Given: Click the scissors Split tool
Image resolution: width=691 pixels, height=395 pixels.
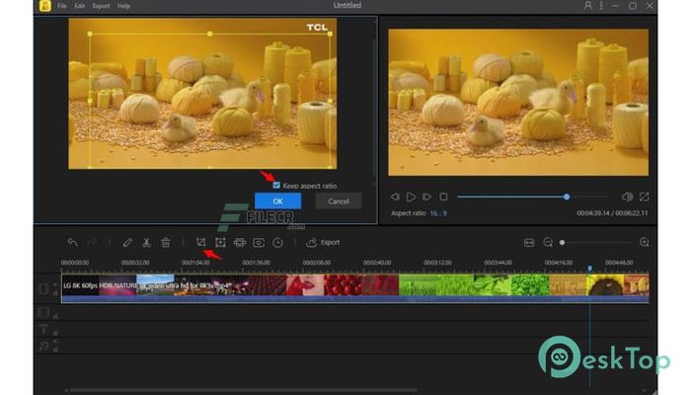Looking at the screenshot, I should tap(146, 243).
